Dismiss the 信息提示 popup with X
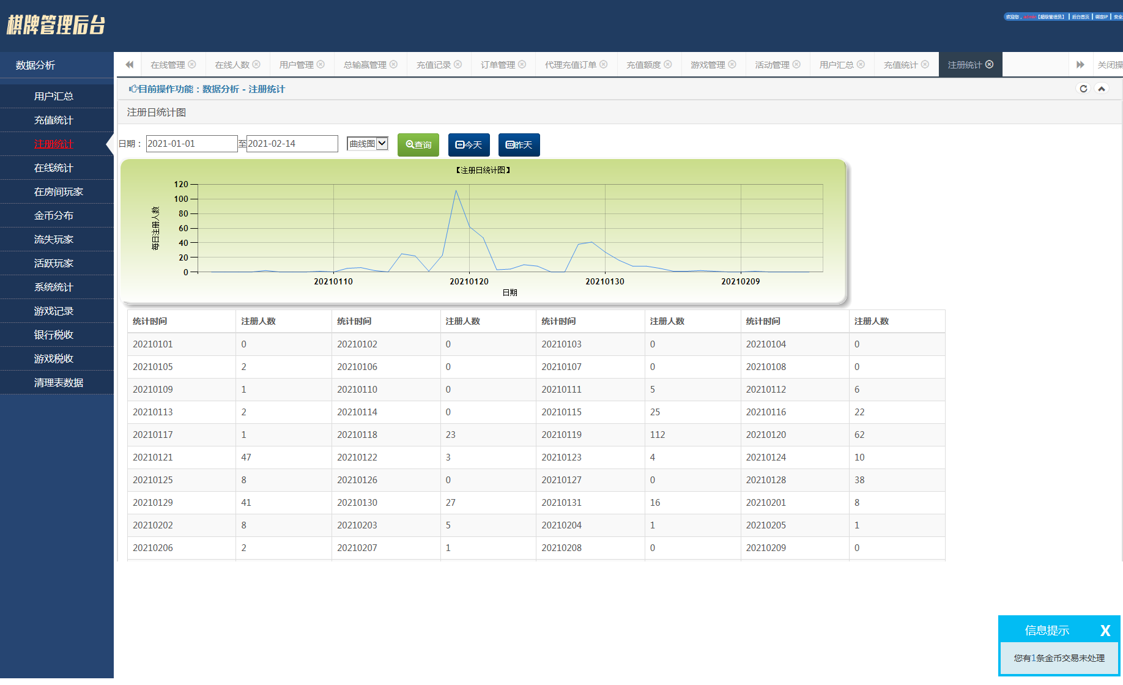The height and width of the screenshot is (685, 1123). (1105, 631)
